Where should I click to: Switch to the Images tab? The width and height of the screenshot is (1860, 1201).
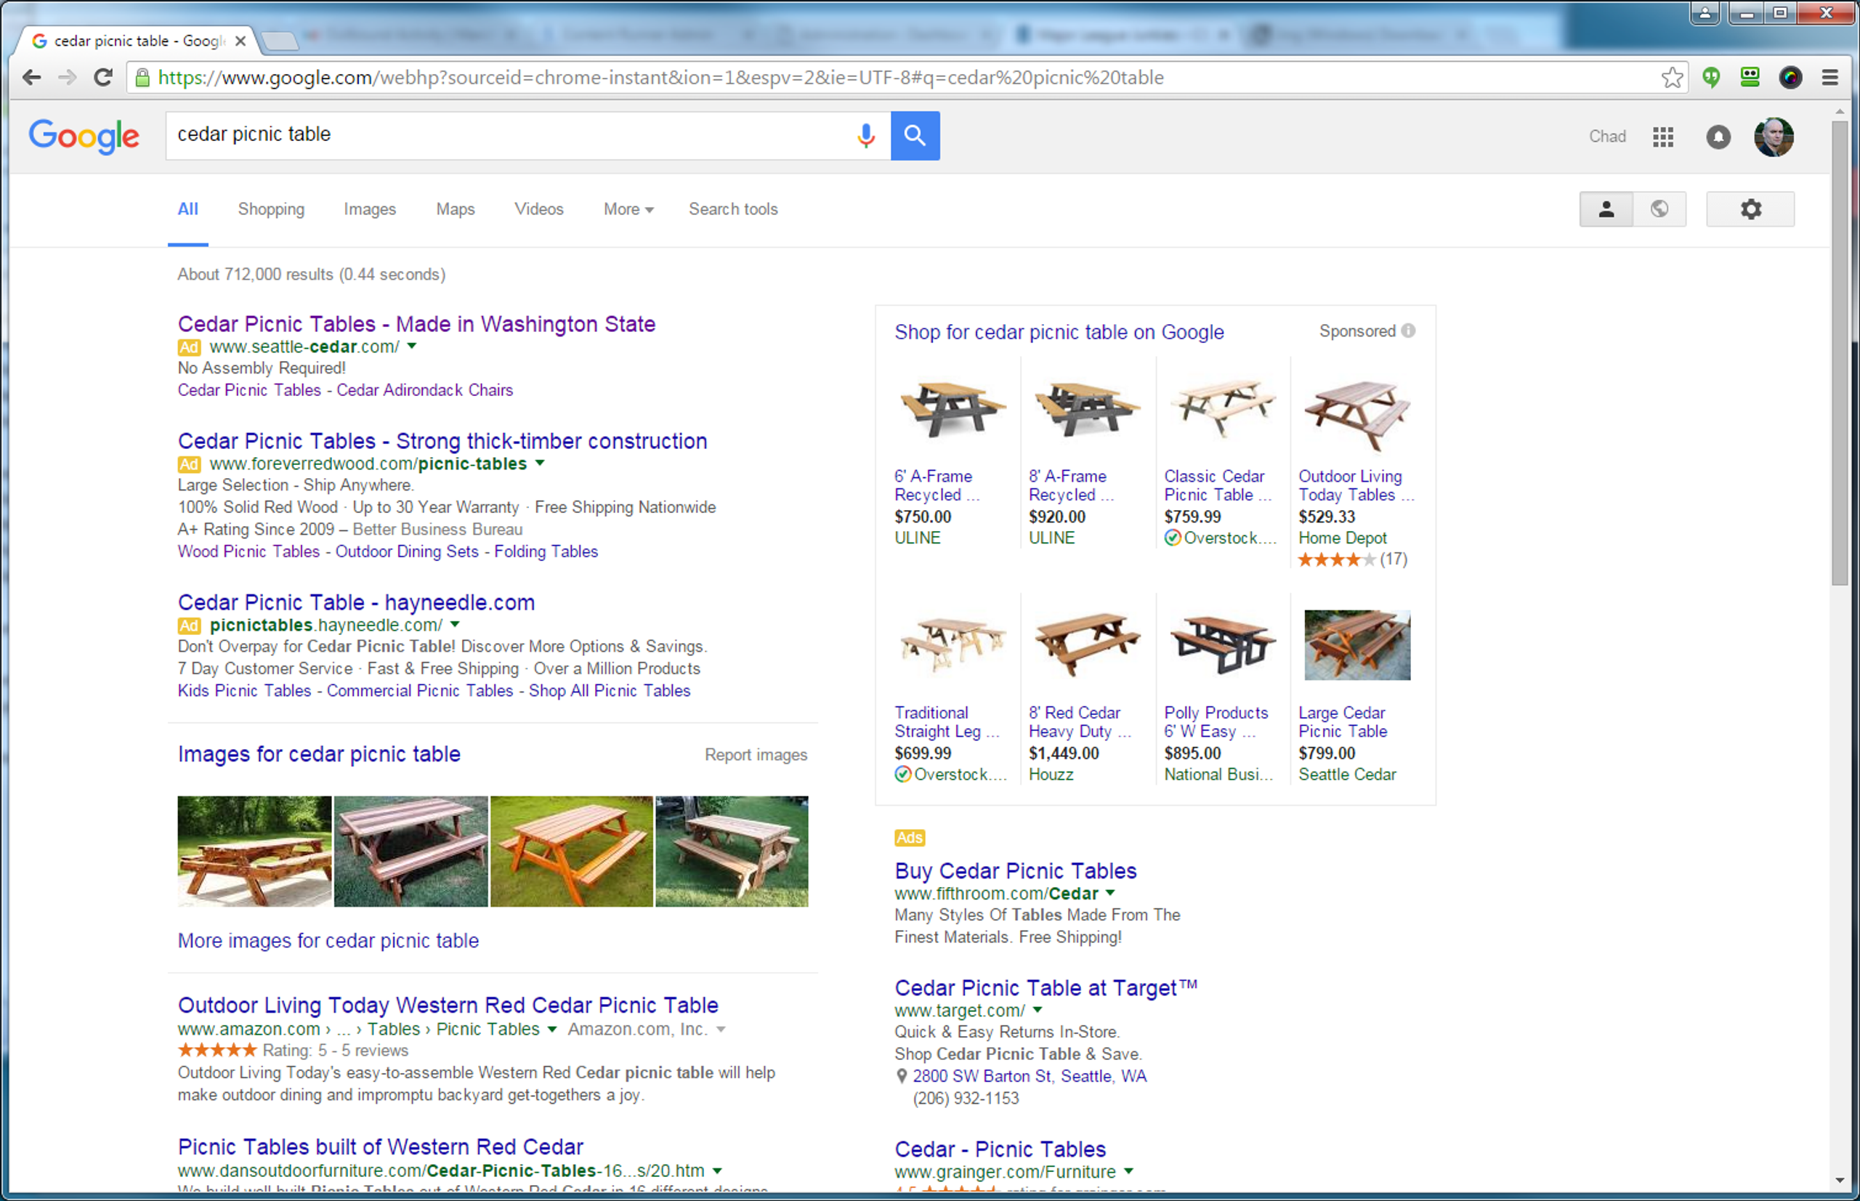pos(370,209)
